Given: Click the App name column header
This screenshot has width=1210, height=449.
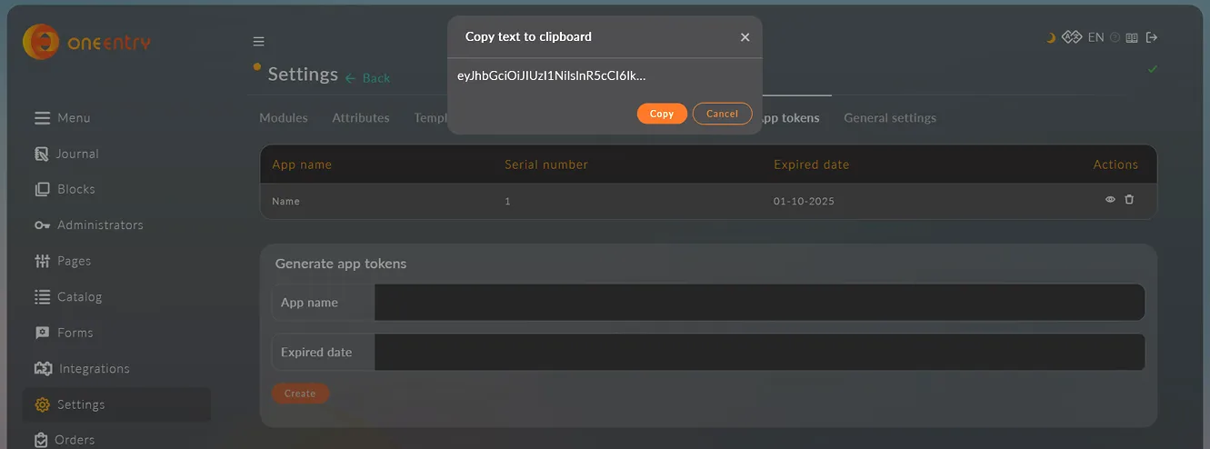Looking at the screenshot, I should (302, 165).
